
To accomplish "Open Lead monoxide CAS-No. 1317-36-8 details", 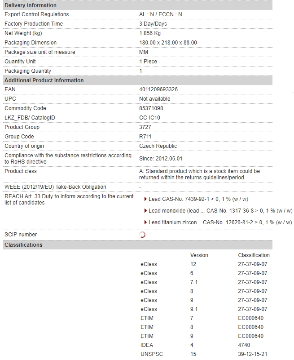I will point(220,211).
